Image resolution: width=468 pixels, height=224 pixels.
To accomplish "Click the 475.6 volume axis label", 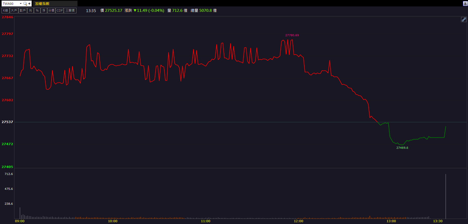I will (9, 189).
